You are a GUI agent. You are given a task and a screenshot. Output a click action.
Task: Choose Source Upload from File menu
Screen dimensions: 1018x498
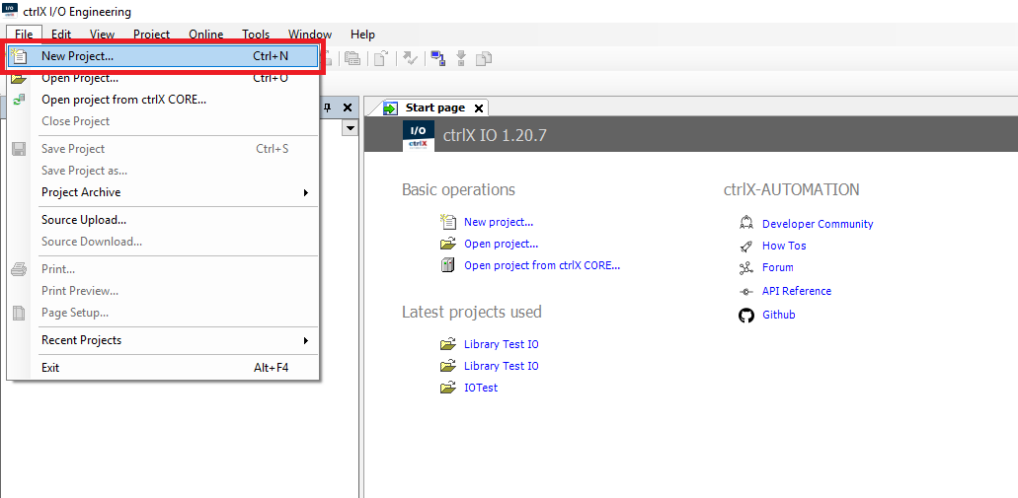[84, 220]
